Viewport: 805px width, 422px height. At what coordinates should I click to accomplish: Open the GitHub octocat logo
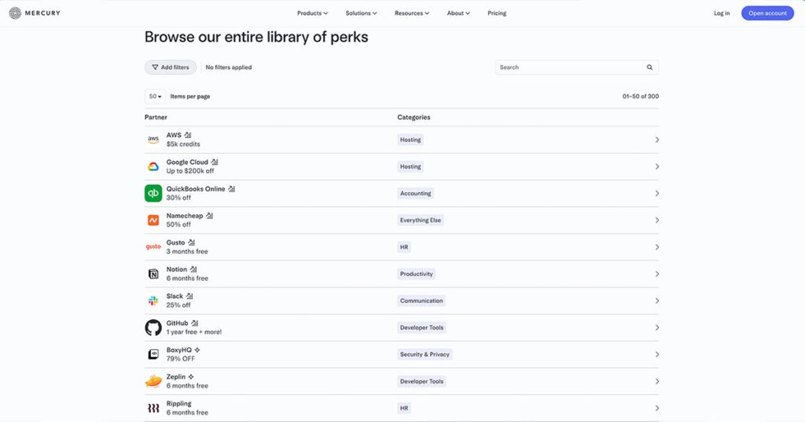click(x=153, y=327)
